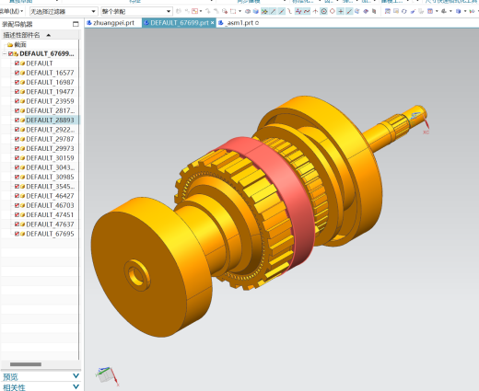Toggle the DEFAULT_46427 visibility checkbox

17,196
